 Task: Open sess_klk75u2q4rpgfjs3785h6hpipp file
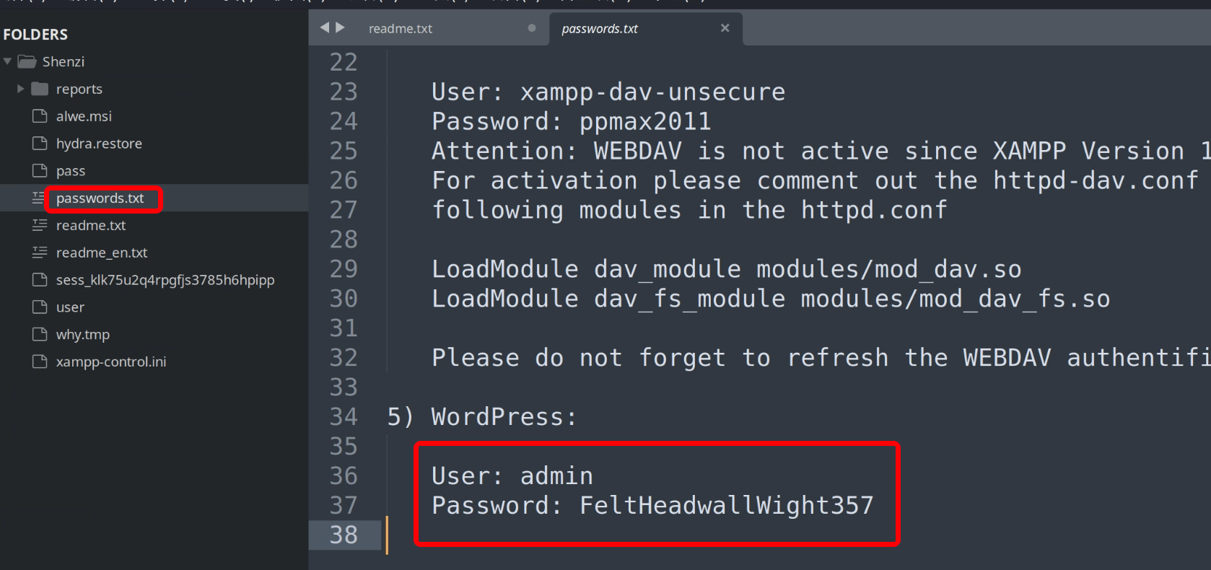165,280
